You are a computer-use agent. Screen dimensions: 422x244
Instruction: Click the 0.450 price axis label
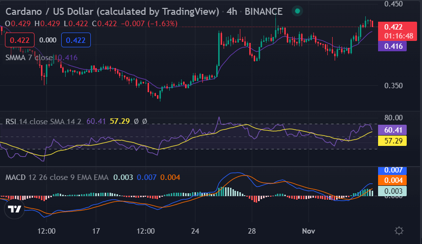393,4
